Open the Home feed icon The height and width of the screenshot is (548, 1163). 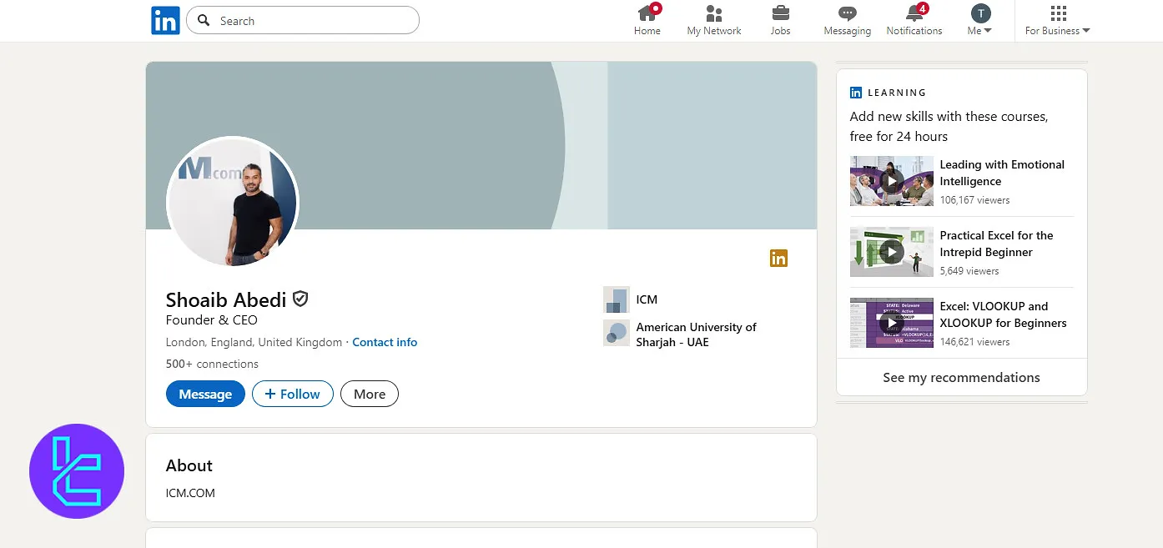click(x=647, y=13)
